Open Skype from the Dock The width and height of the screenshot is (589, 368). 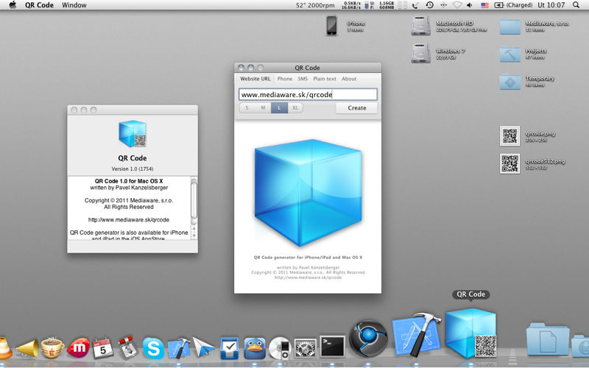click(x=153, y=348)
